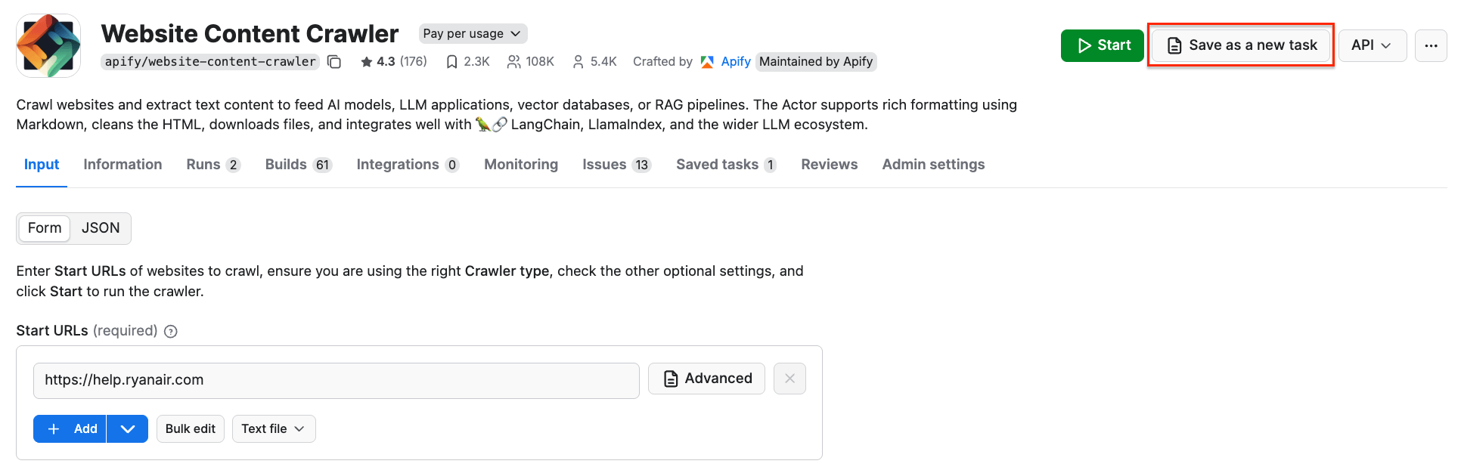Image resolution: width=1461 pixels, height=470 pixels.
Task: Click the start URL input field
Action: tap(336, 380)
